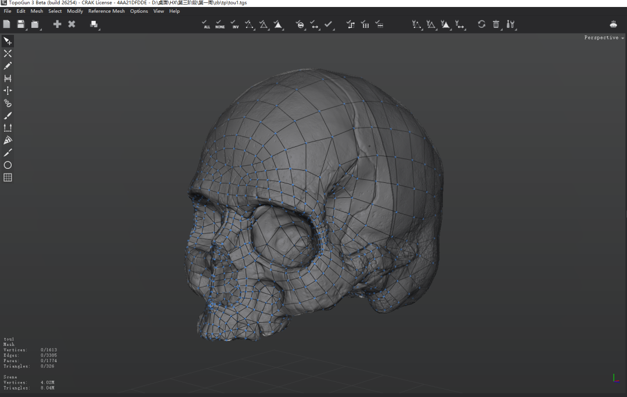Select the Brush tool in sidebar
Screen dimensions: 627x397
click(x=8, y=116)
